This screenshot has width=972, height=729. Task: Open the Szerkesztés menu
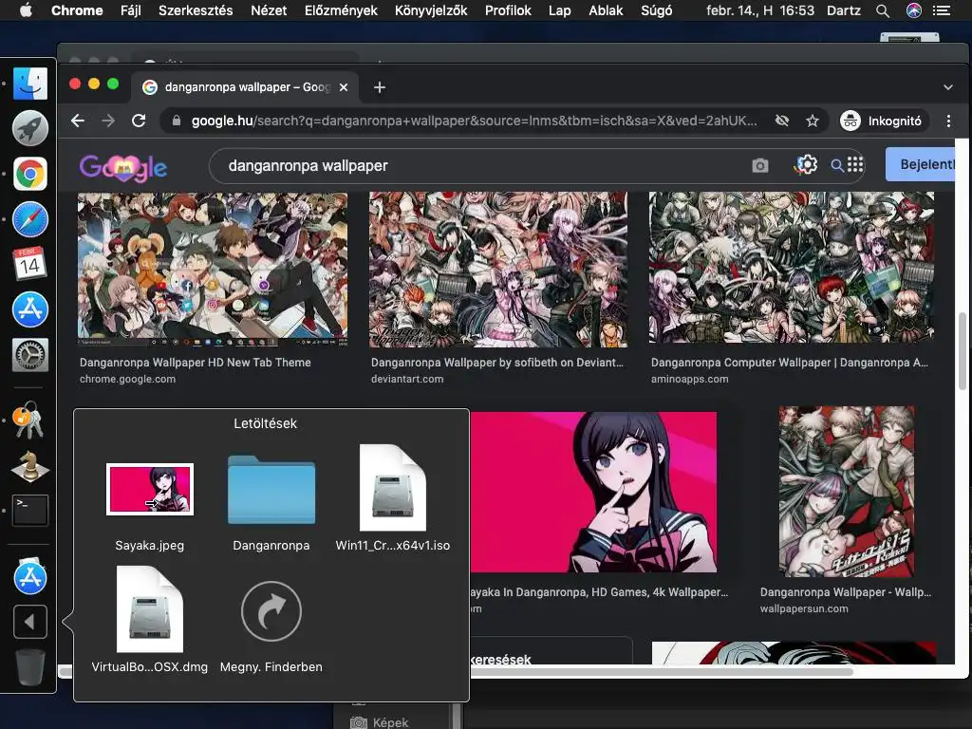pos(196,10)
